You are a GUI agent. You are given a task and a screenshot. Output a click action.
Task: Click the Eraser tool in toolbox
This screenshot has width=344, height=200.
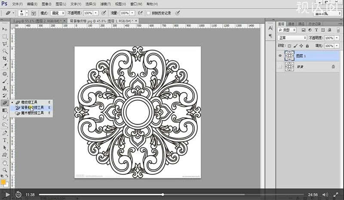pos(5,103)
